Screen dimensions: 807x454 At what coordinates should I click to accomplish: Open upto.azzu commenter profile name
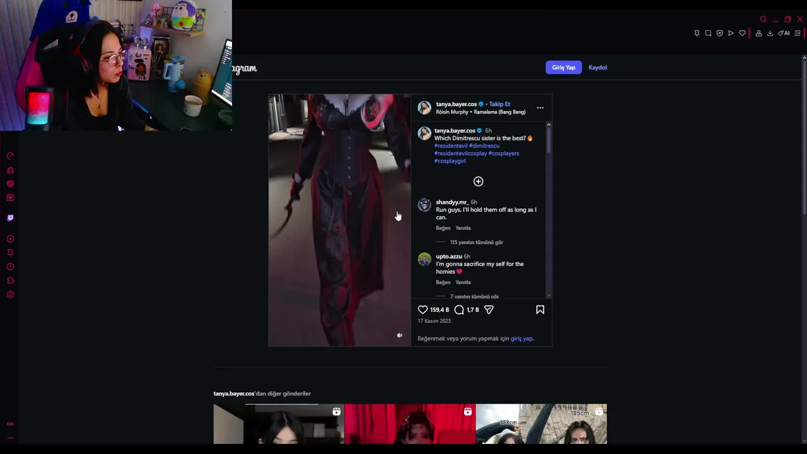449,257
